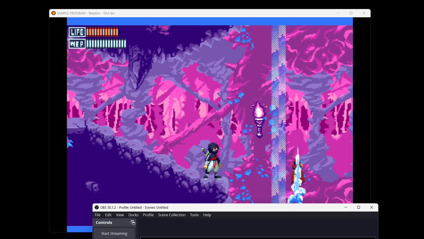Screen dimensions: 424x239
Task: Maximize the BlastEm window
Action: 351,13
